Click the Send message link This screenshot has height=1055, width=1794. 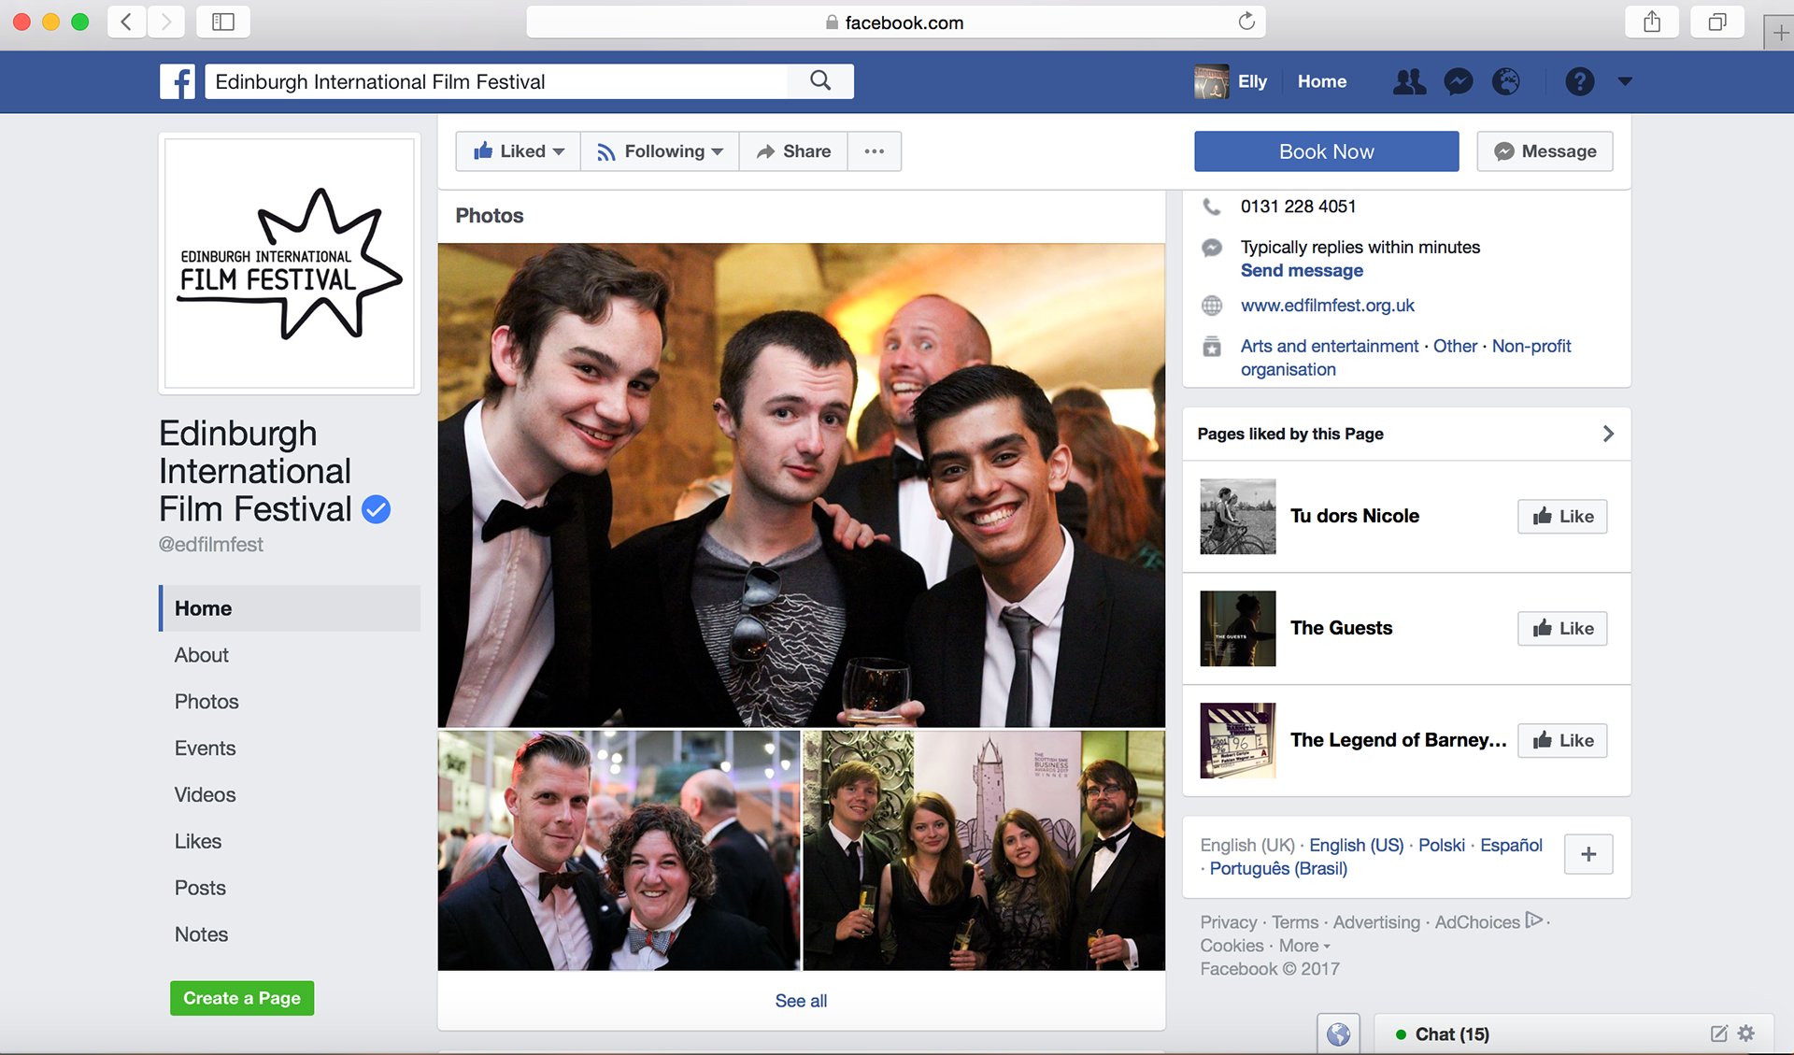pos(1302,271)
